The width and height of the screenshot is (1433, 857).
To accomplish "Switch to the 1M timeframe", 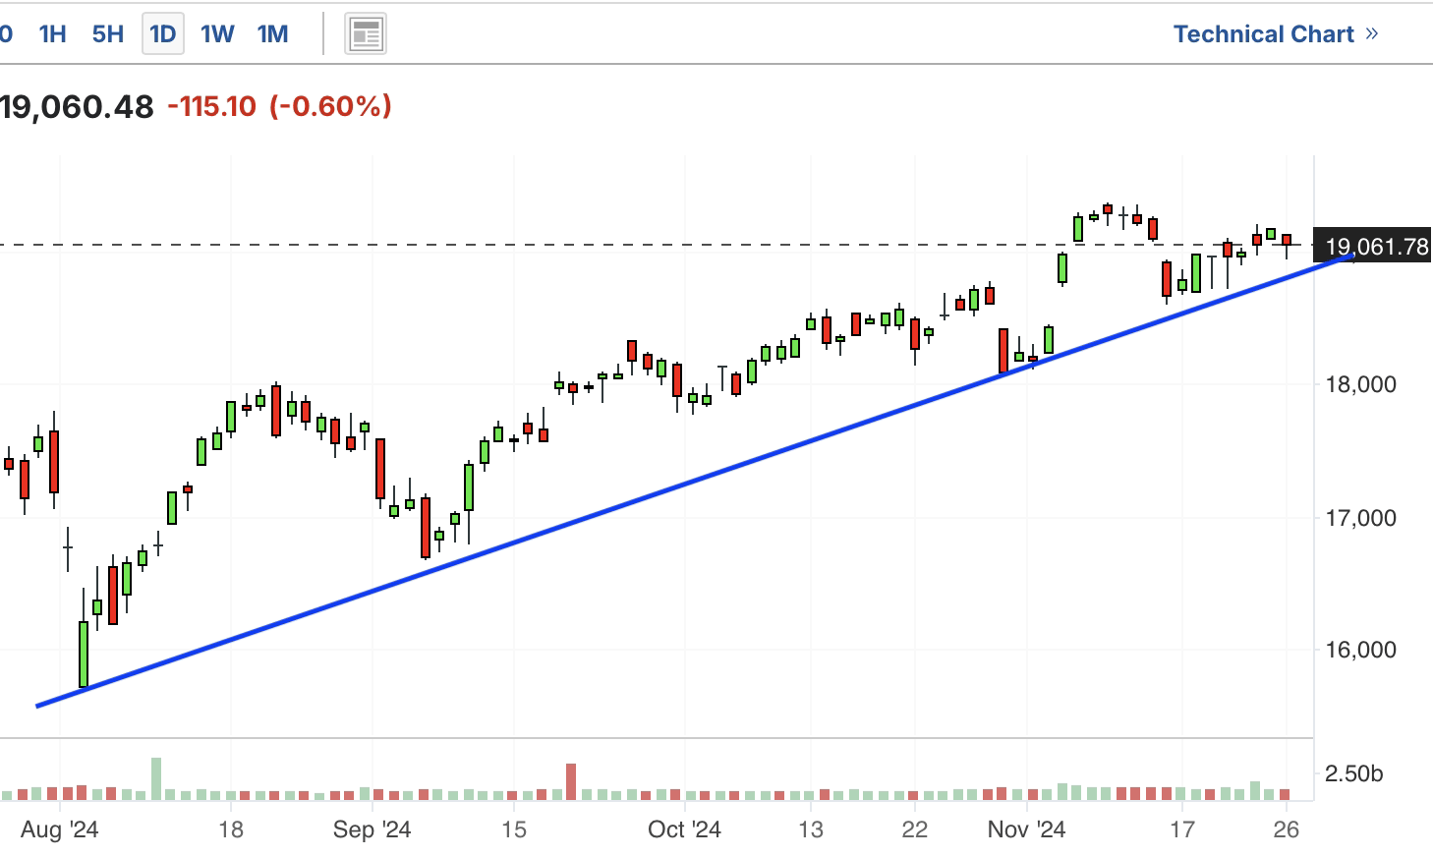I will click(x=272, y=34).
